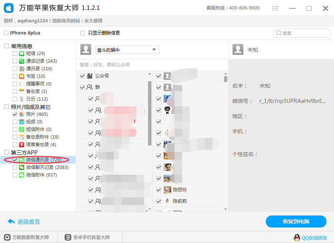Click the QQ penguin icon

tap(297, 237)
